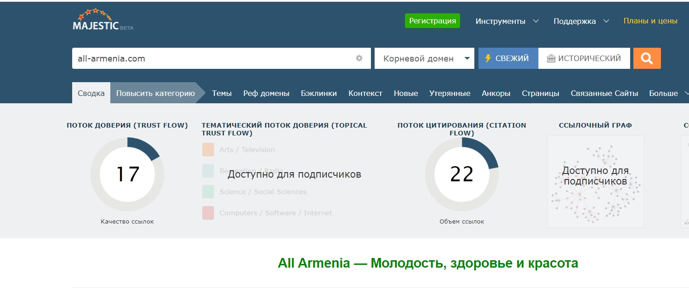The width and height of the screenshot is (689, 308).
Task: Click the Arts / Television color swatch
Action: point(208,150)
